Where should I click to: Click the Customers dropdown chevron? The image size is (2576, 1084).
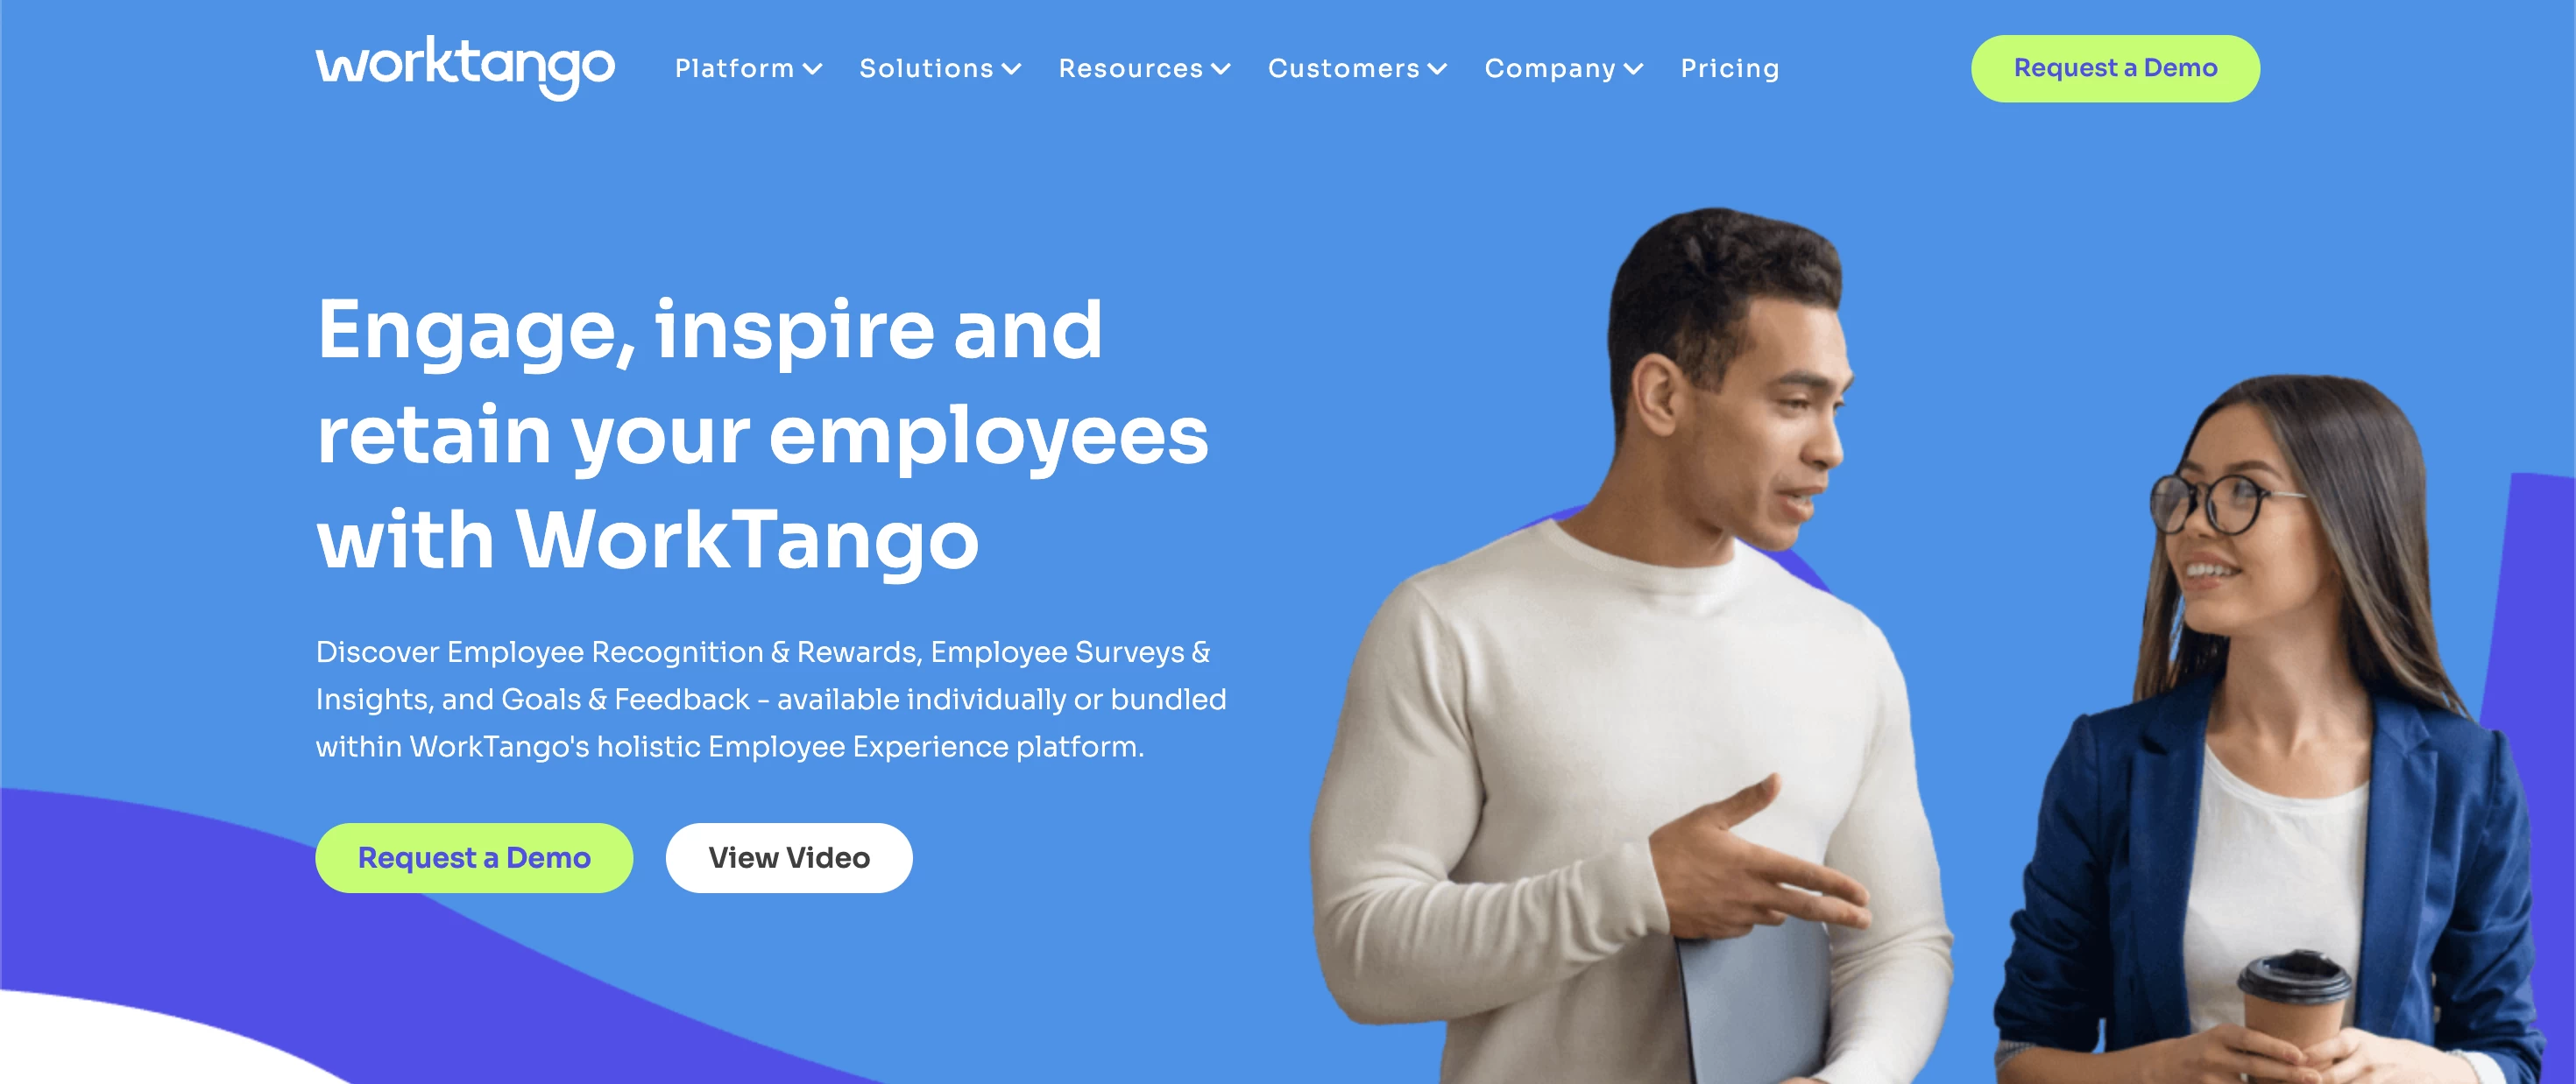click(1436, 69)
